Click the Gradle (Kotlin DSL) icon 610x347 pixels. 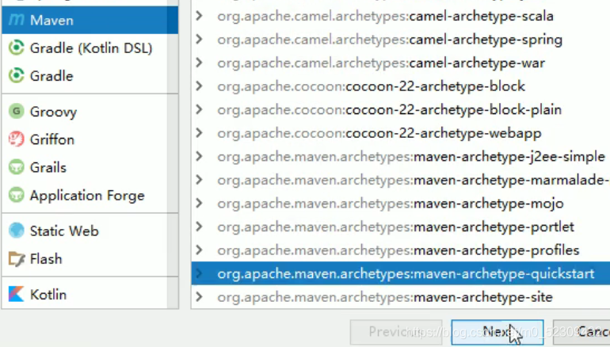click(17, 48)
